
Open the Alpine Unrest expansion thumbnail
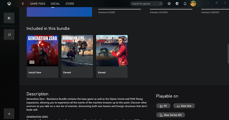click(77, 51)
